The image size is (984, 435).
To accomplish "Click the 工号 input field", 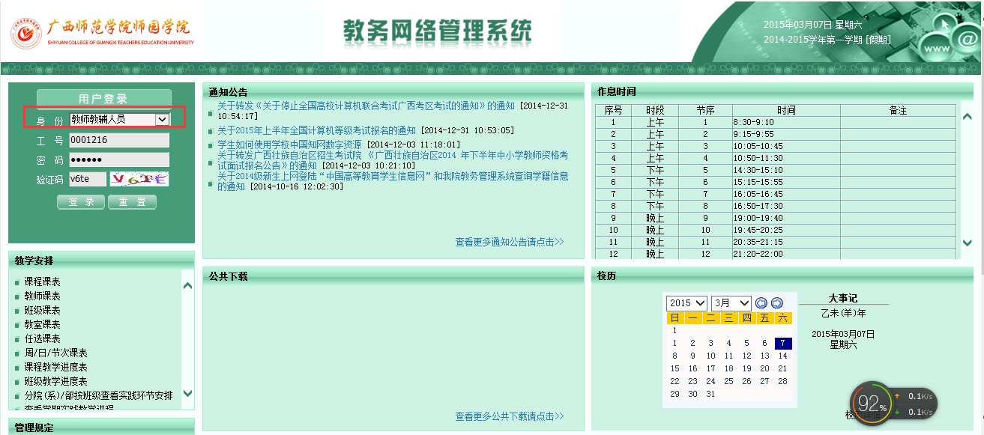I will coord(119,140).
